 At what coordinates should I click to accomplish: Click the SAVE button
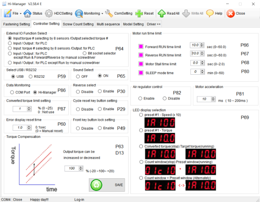[x=107, y=185]
